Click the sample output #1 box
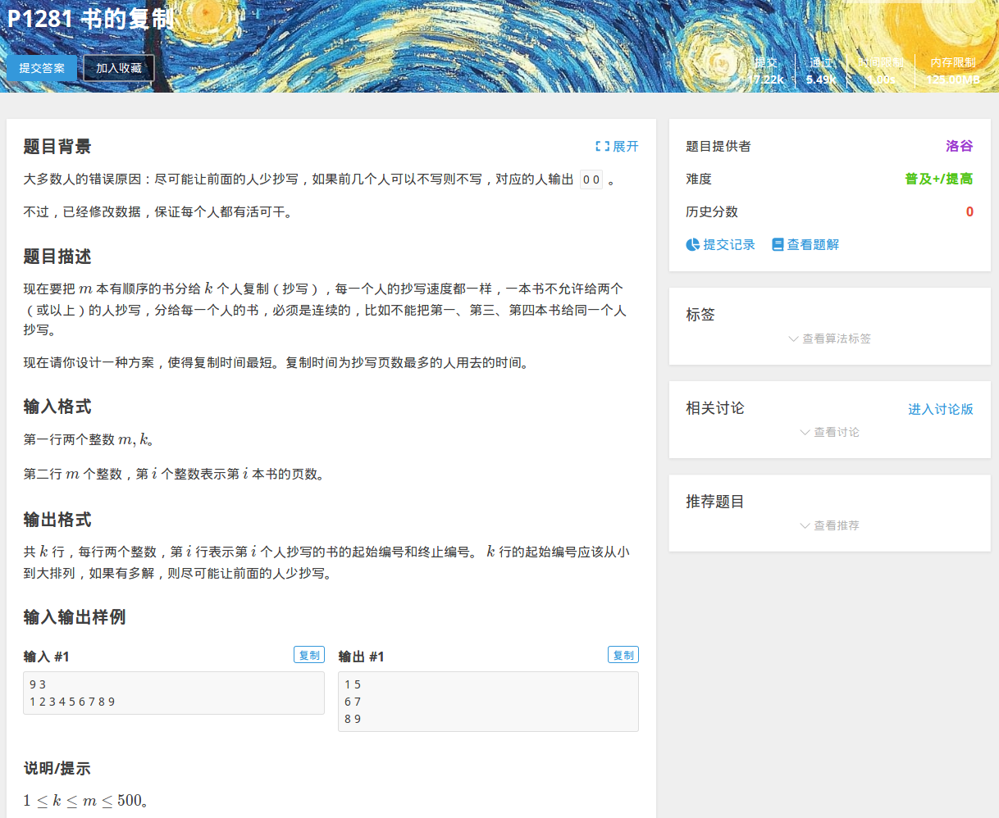The width and height of the screenshot is (999, 818). point(488,702)
